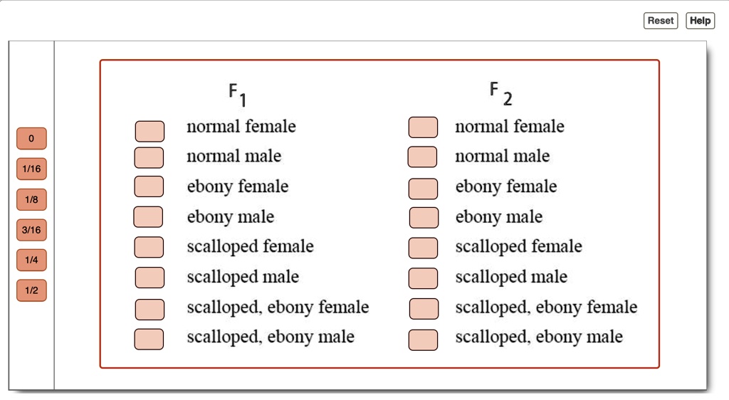Click the Help button
This screenshot has height=400, width=729.
point(700,21)
